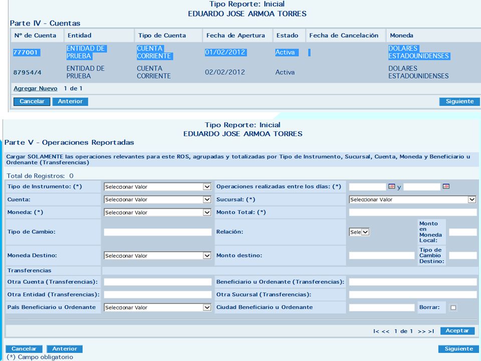Viewport: 481px width, 361px height.
Task: Click the Moneda column header
Action: click(x=401, y=35)
